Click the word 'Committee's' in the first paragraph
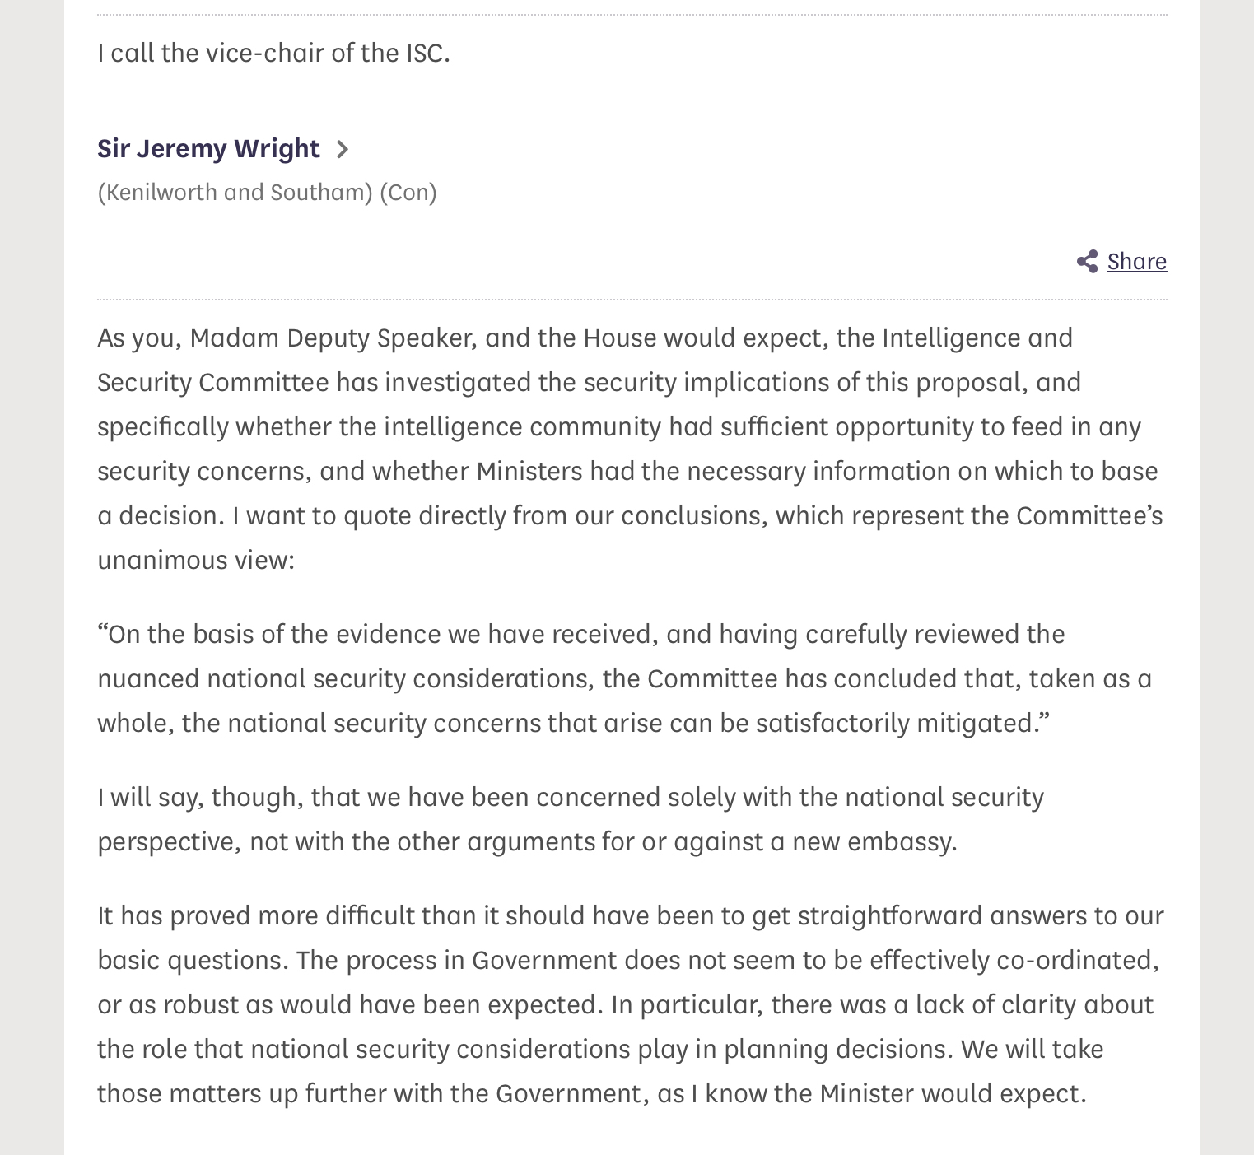This screenshot has width=1254, height=1155. coord(1089,515)
